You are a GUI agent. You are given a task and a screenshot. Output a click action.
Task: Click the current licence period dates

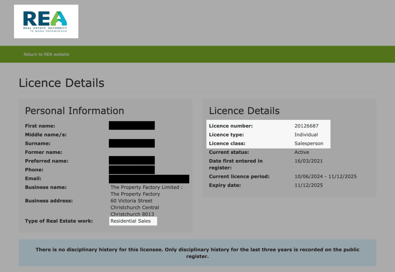(x=325, y=176)
